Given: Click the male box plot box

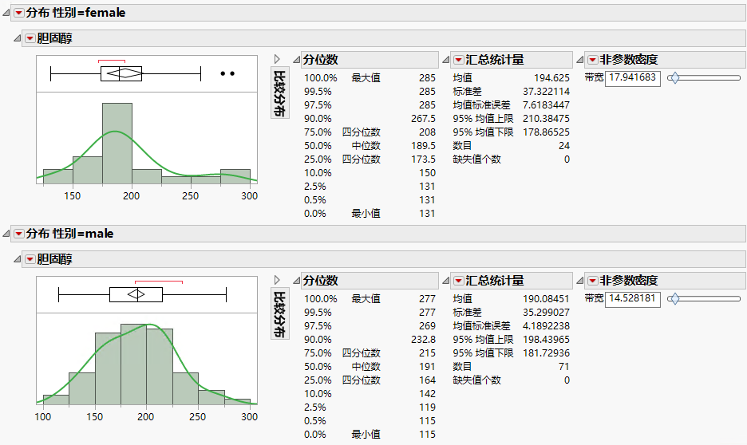Looking at the screenshot, I should tap(136, 294).
